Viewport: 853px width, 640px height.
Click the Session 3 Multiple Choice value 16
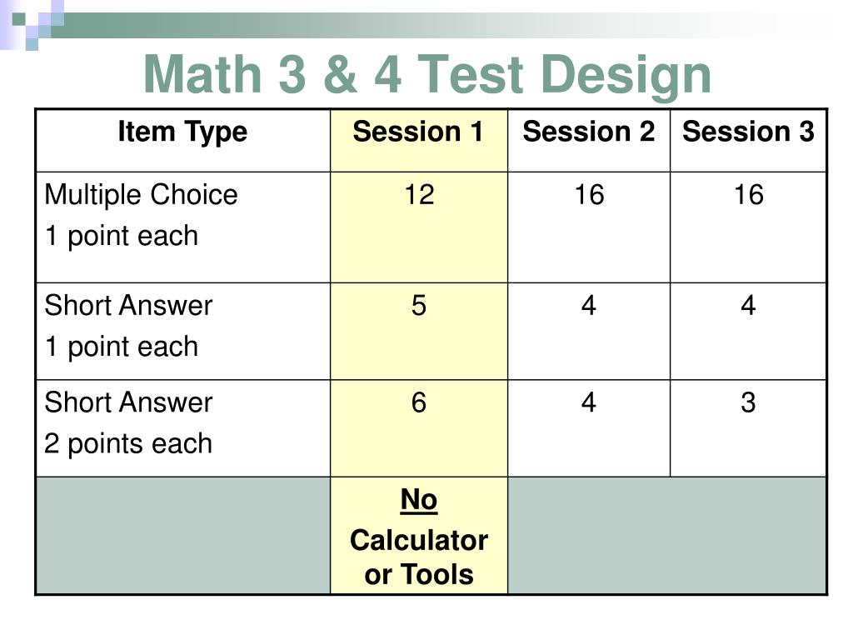pos(749,194)
